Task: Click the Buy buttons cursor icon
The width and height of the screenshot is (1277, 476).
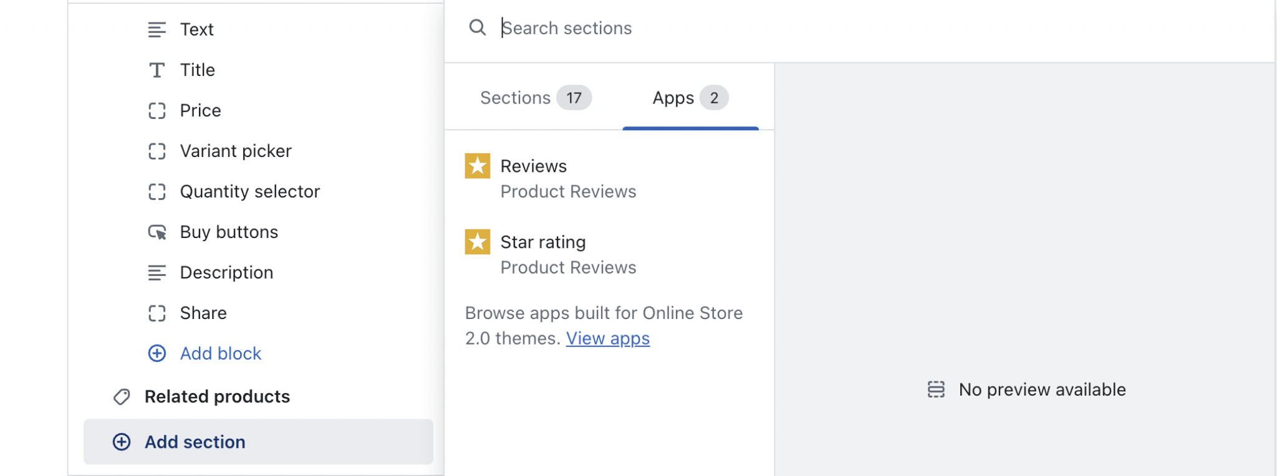Action: coord(157,232)
